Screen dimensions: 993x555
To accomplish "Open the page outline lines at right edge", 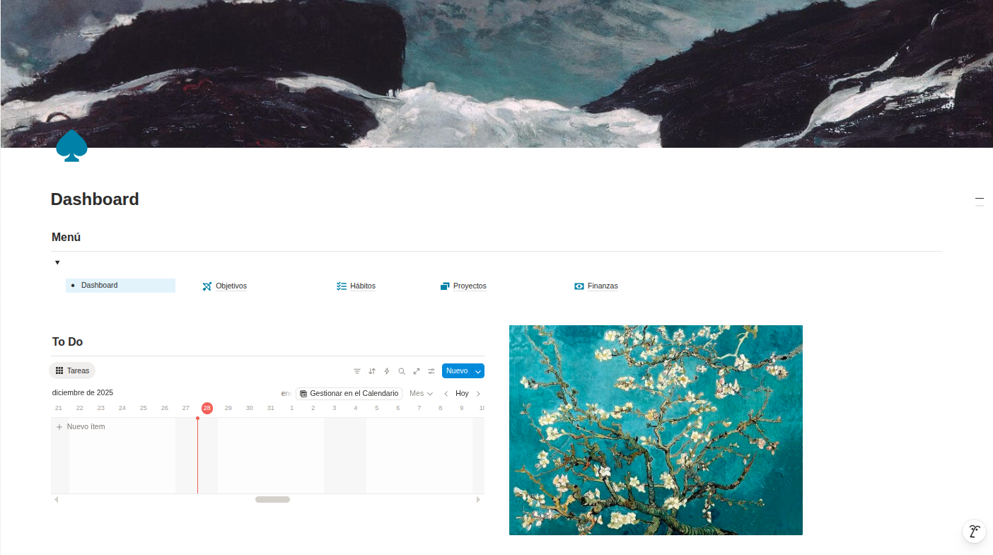I will coord(980,202).
